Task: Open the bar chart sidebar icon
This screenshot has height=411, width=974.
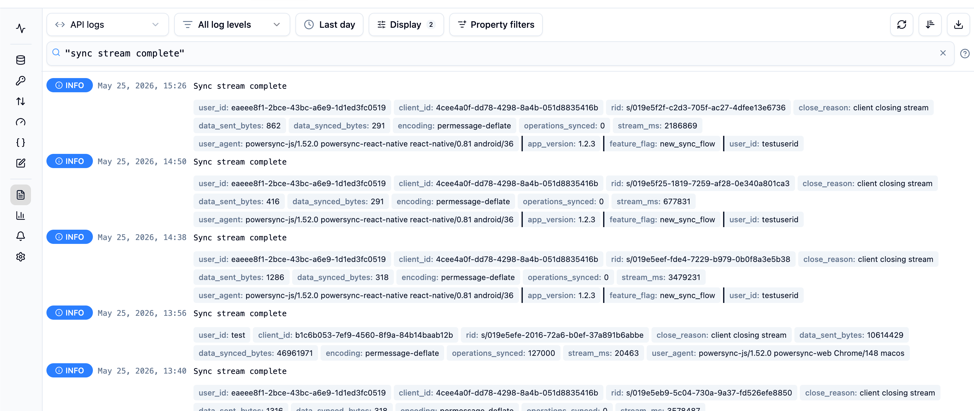Action: pyautogui.click(x=21, y=216)
